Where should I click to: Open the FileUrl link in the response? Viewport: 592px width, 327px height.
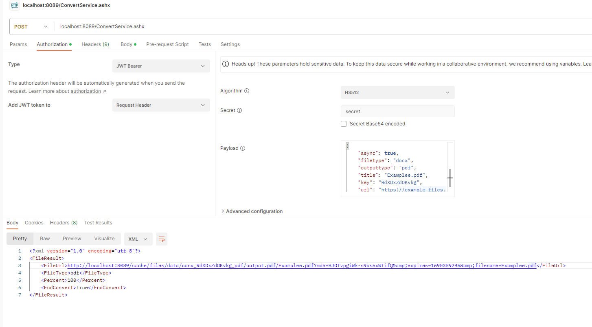pos(302,266)
